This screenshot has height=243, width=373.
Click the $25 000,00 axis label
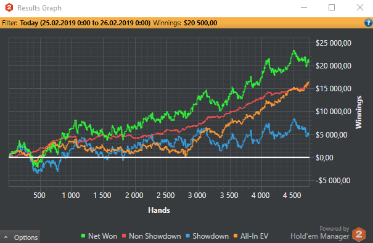pyautogui.click(x=334, y=43)
